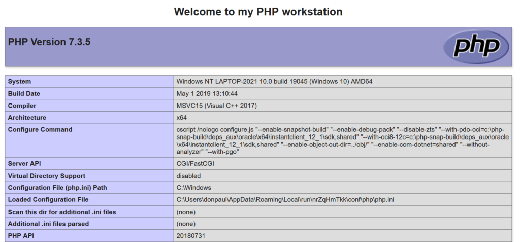520x242 pixels.
Task: Click the 'Loaded Configuration File' label
Action: [48, 199]
